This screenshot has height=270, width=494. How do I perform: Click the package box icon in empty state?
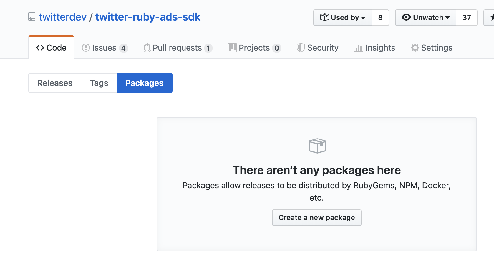pos(317,146)
